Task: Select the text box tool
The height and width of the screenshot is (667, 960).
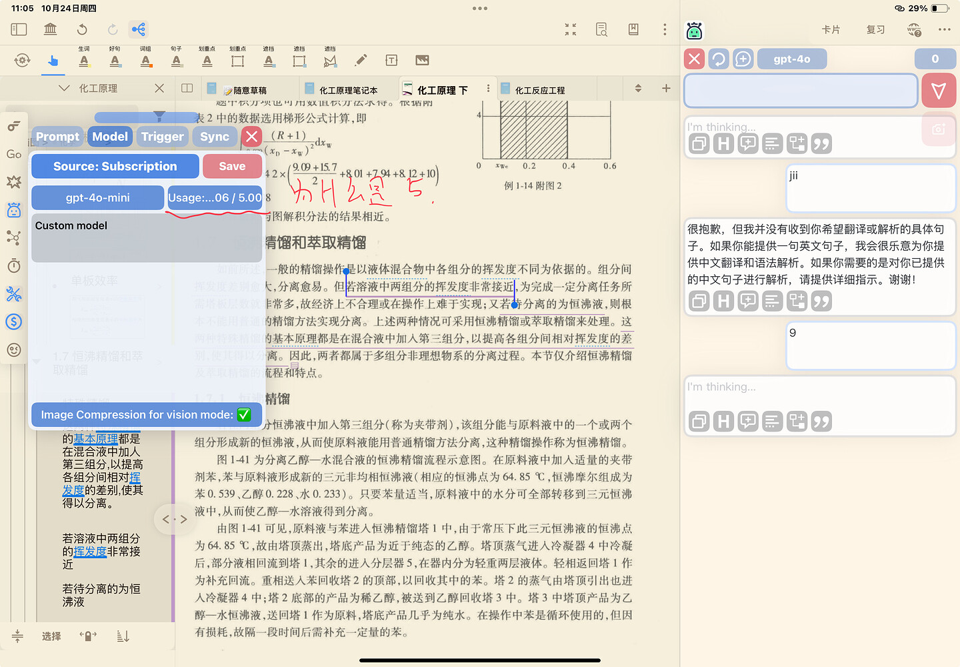Action: 391,61
